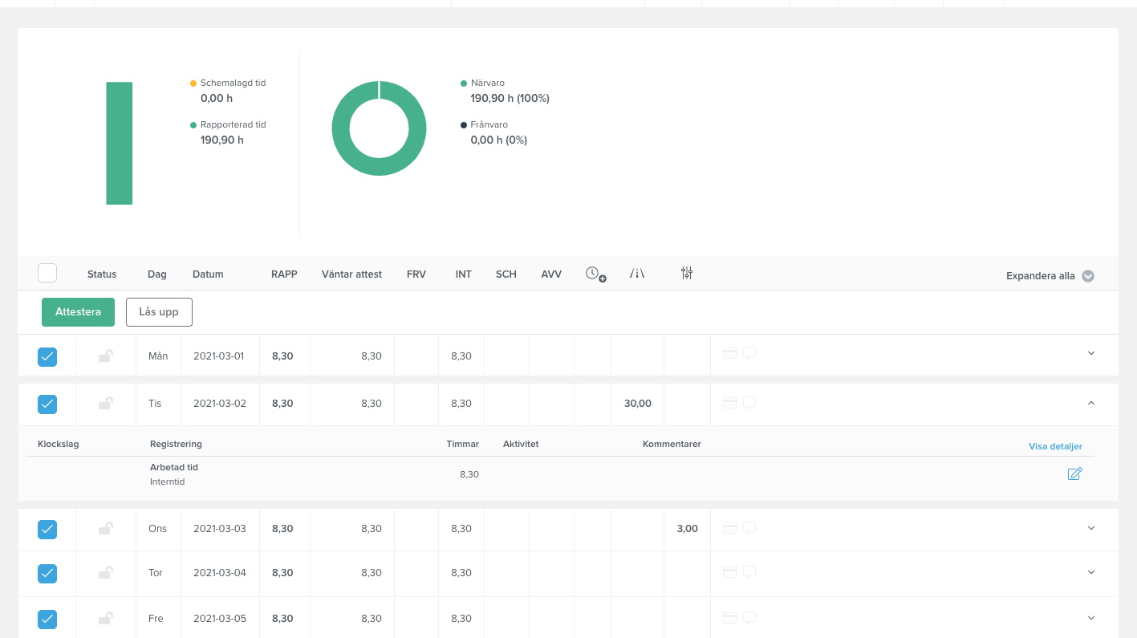Screen dimensions: 1137x638
Task: Open comment bubble on 2021-03-01 row
Action: [x=749, y=353]
